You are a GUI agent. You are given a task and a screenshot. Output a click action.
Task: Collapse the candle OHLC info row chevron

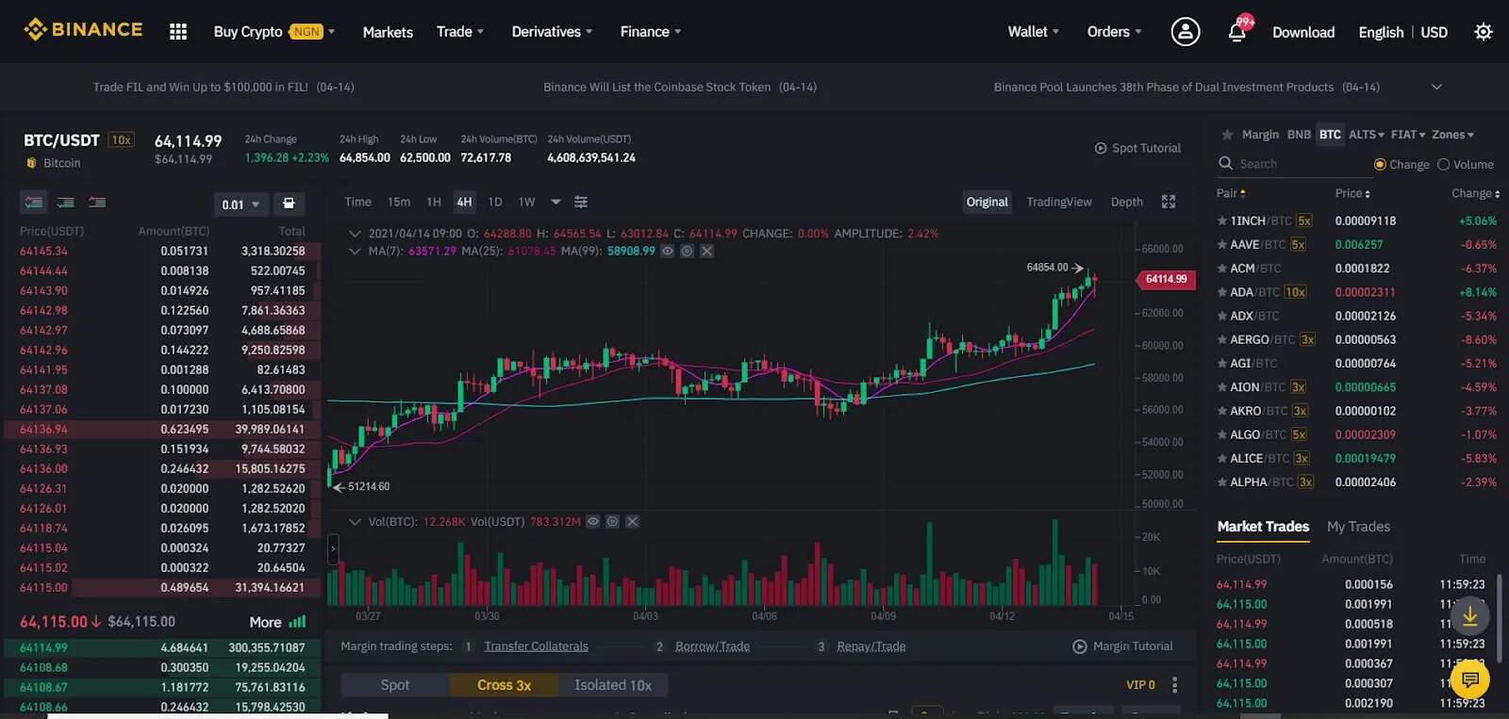(x=355, y=233)
